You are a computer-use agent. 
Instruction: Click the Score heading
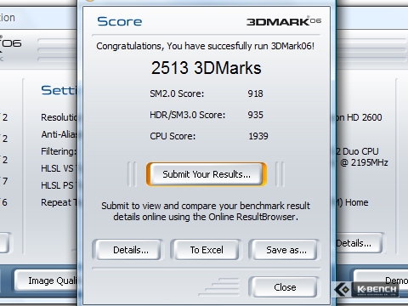tap(119, 21)
